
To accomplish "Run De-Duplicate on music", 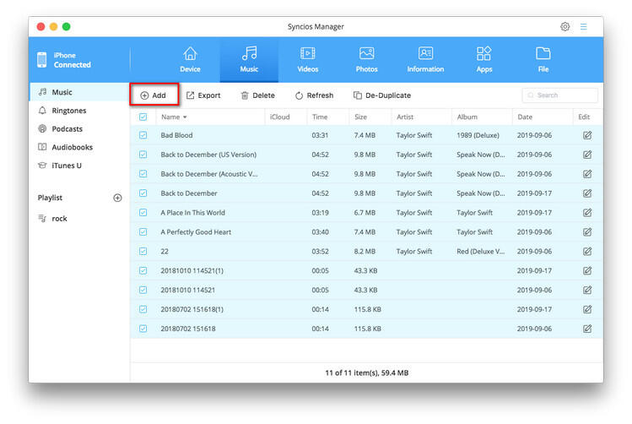I will point(382,95).
